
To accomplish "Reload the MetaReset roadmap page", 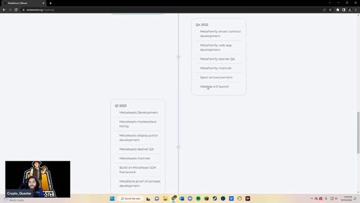I will [x=16, y=10].
